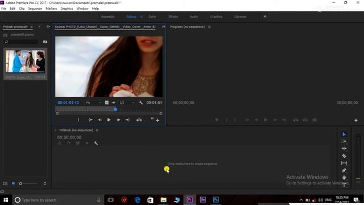Open the Clip menu
Screen dimensions: 364x205
pyautogui.click(x=22, y=9)
